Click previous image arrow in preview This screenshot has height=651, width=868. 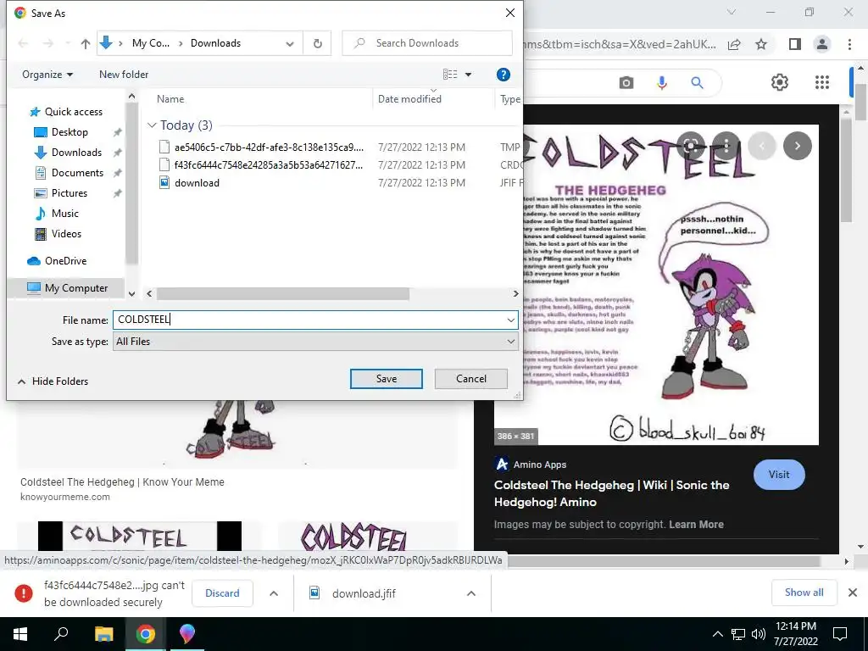[762, 146]
